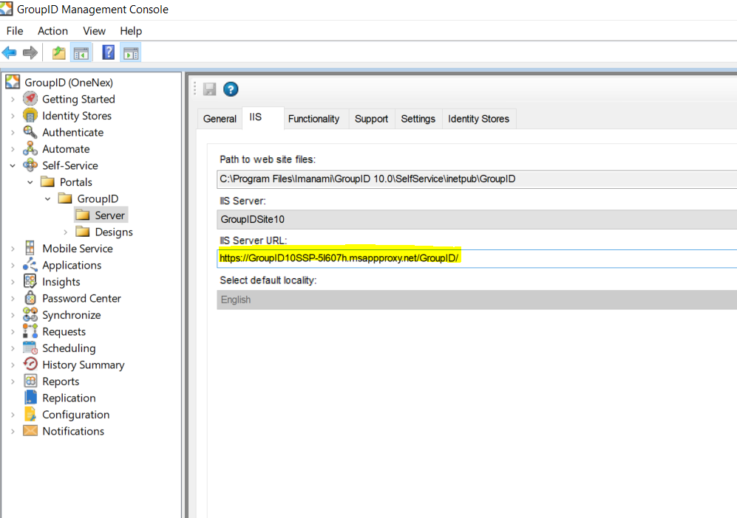The height and width of the screenshot is (518, 737).
Task: Click the Password Center keys icon
Action: coord(30,298)
